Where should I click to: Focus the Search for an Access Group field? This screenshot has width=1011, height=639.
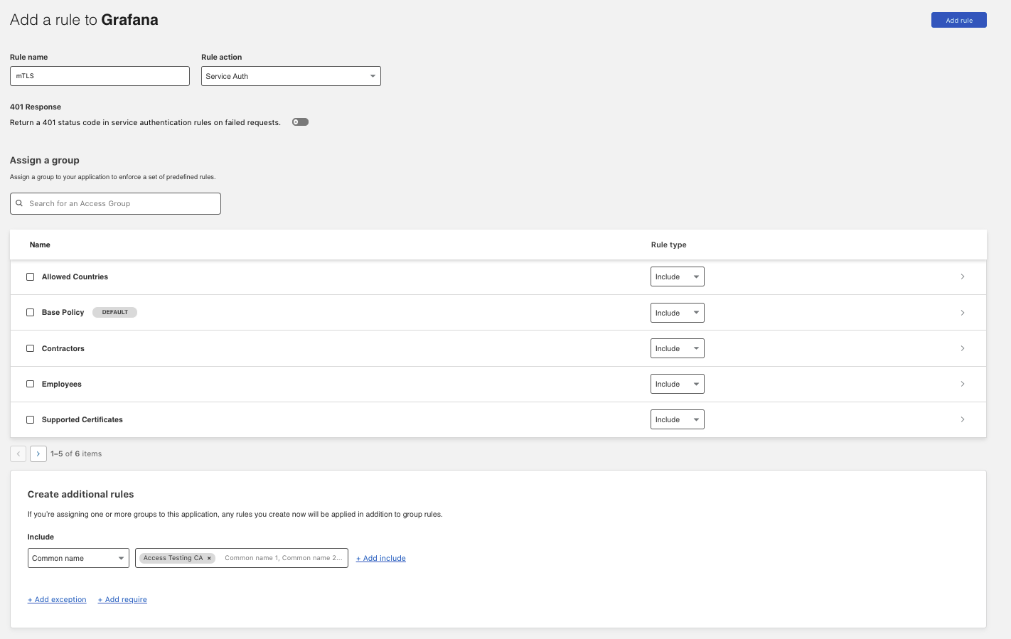121,203
